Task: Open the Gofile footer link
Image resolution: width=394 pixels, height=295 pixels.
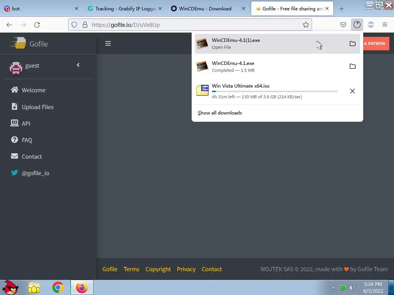Action: click(x=110, y=269)
